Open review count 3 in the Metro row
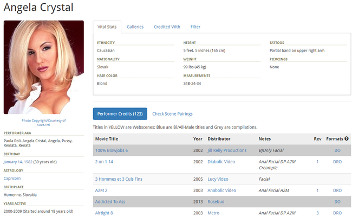 [317, 213]
